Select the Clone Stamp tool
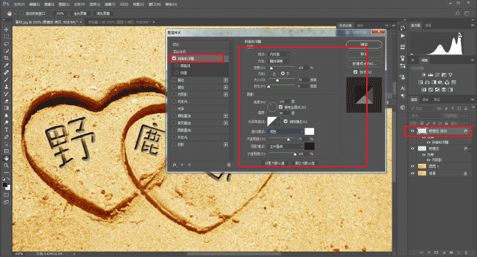Image resolution: width=477 pixels, height=257 pixels. [6, 87]
